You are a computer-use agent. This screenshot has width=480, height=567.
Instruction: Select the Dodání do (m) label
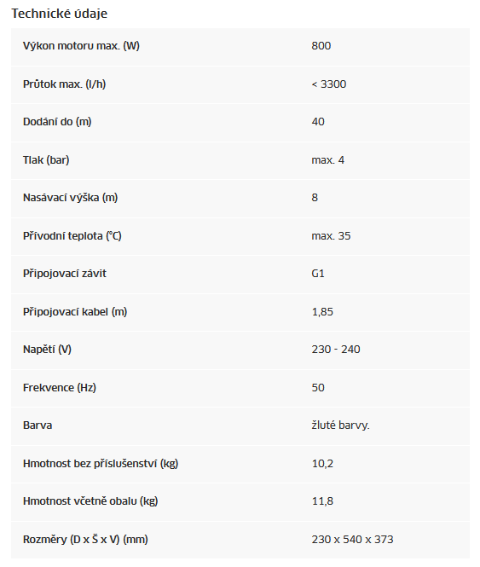click(x=57, y=122)
